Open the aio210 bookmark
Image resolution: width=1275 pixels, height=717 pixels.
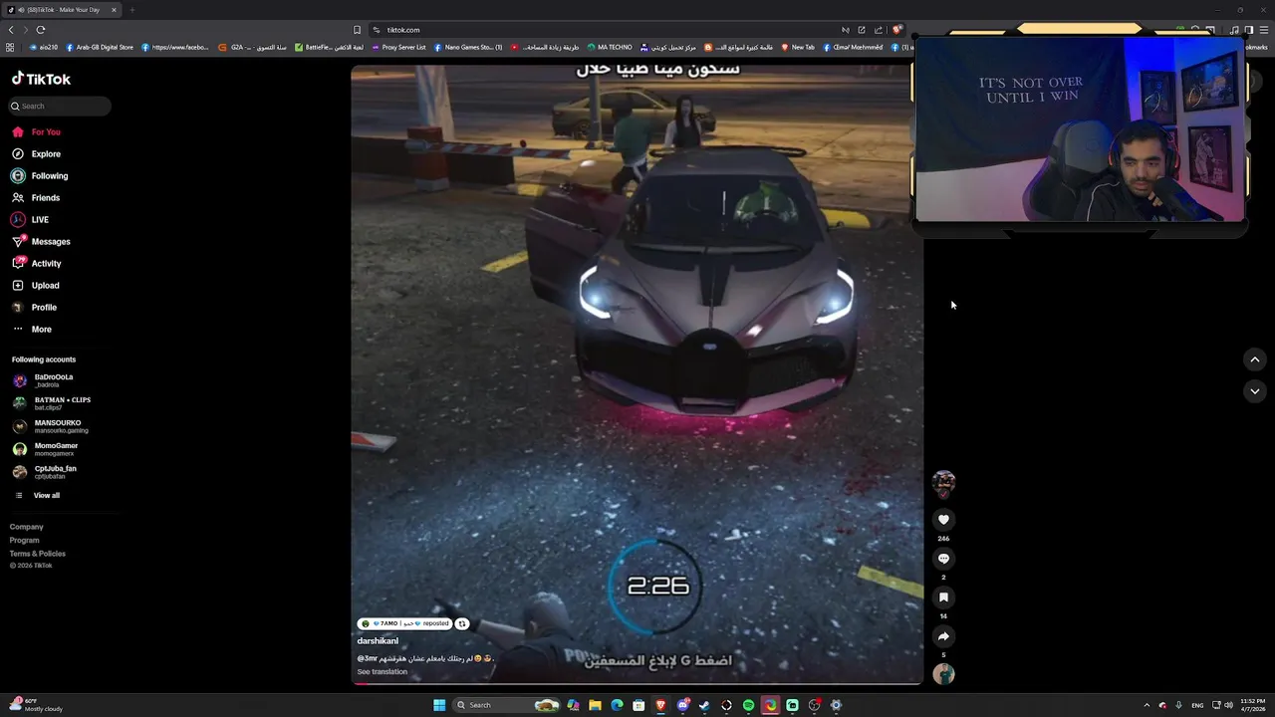tap(43, 47)
